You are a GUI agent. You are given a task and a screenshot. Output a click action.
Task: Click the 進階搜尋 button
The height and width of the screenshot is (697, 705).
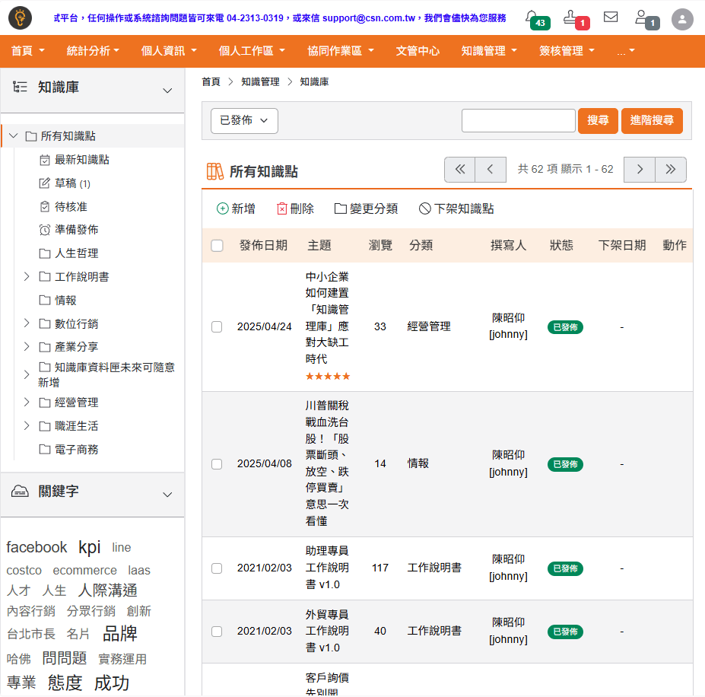[652, 121]
